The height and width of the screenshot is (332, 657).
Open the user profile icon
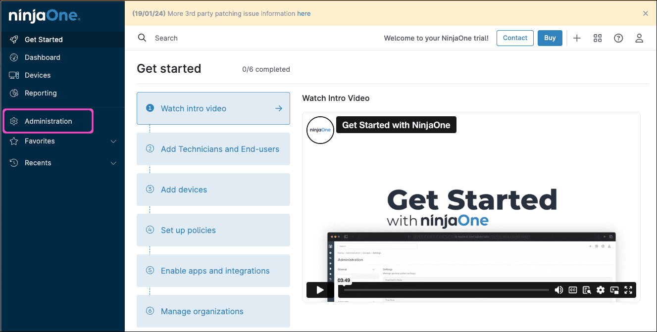pos(639,38)
